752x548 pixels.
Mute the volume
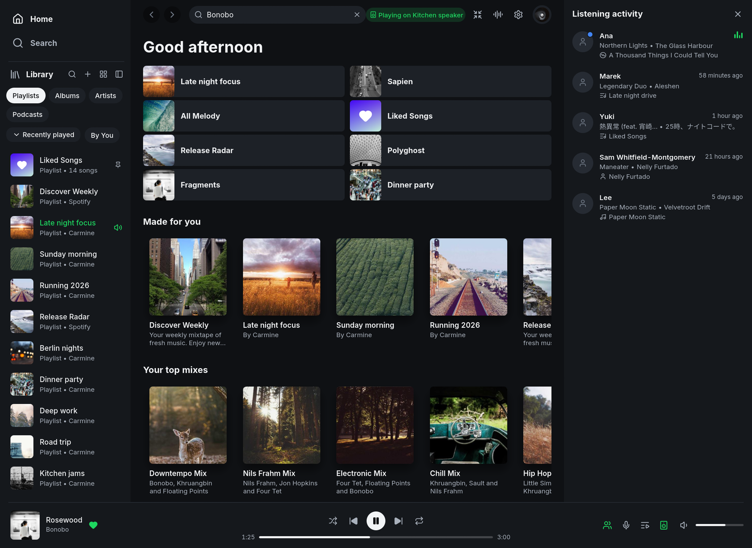coord(684,525)
